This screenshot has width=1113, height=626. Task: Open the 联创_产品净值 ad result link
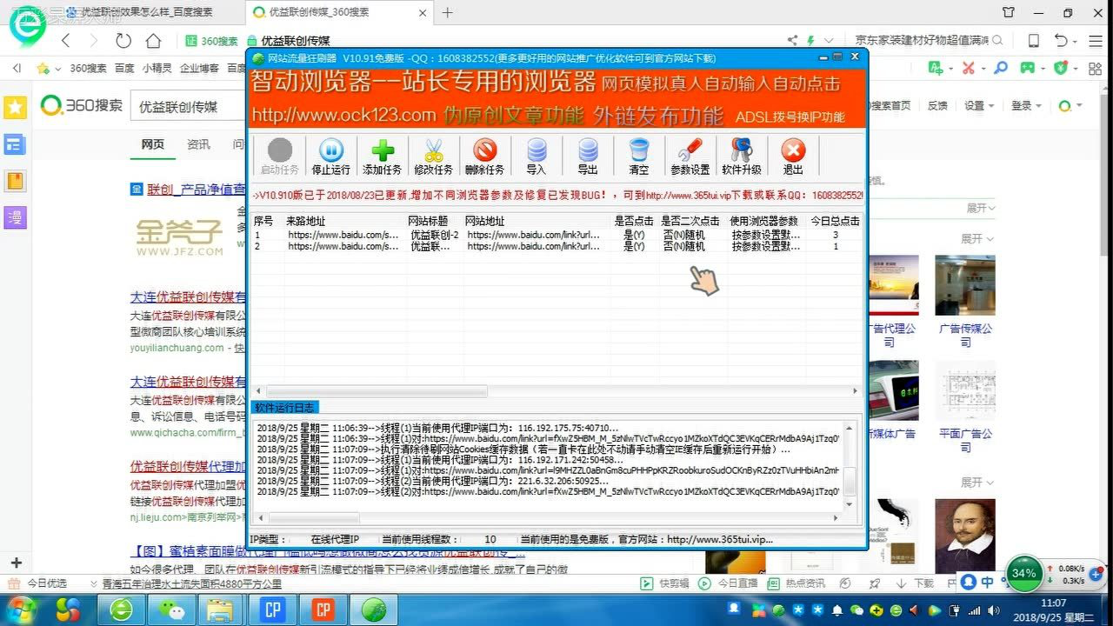click(196, 189)
